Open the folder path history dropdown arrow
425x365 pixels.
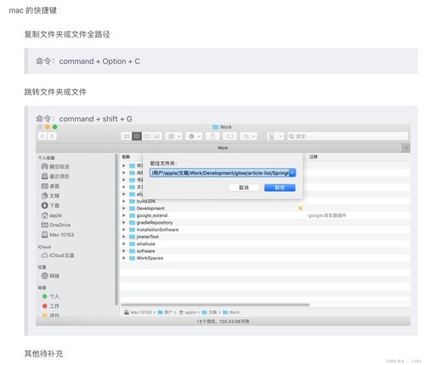click(x=292, y=173)
